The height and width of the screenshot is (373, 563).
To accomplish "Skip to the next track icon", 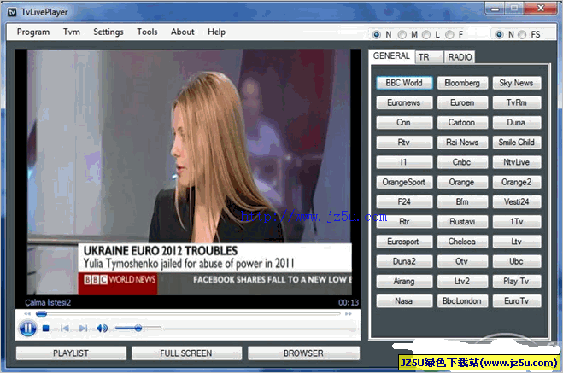I will pos(84,328).
